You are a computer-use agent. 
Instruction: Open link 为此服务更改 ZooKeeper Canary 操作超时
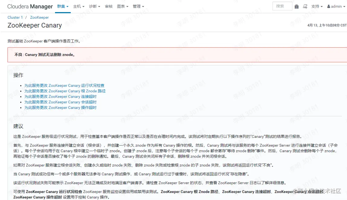60,107
